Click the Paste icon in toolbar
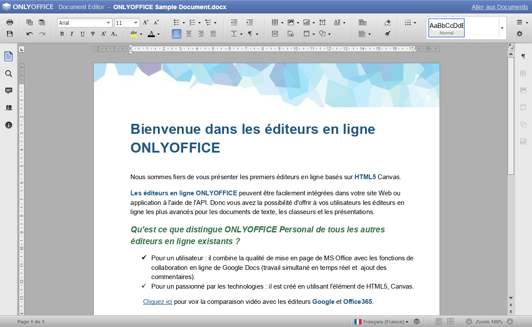Screen dimensions: 532x327 (x=42, y=23)
